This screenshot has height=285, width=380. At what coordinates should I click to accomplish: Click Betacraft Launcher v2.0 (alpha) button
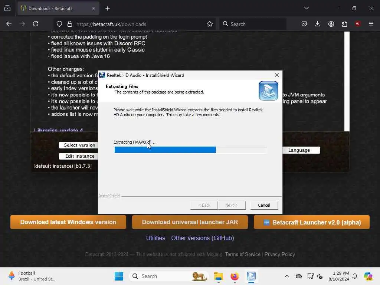[312, 222]
